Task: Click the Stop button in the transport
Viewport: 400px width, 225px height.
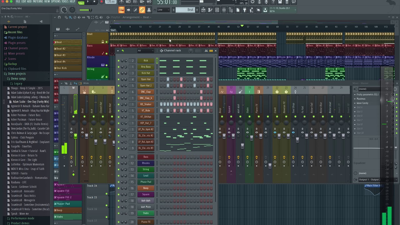Action: tap(94, 2)
